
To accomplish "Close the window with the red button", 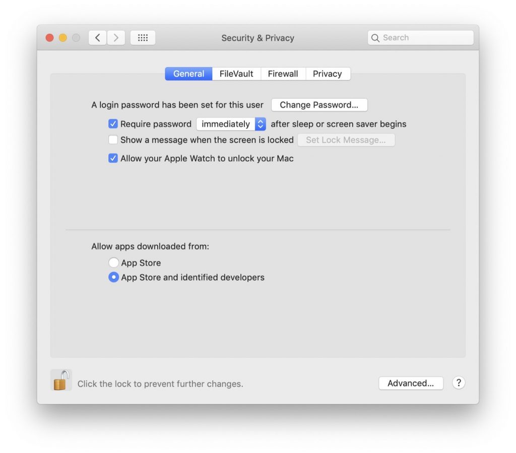I will [x=50, y=38].
